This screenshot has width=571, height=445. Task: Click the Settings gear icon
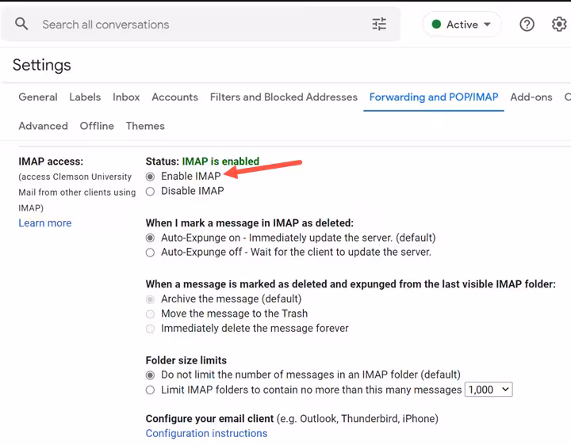pos(559,25)
